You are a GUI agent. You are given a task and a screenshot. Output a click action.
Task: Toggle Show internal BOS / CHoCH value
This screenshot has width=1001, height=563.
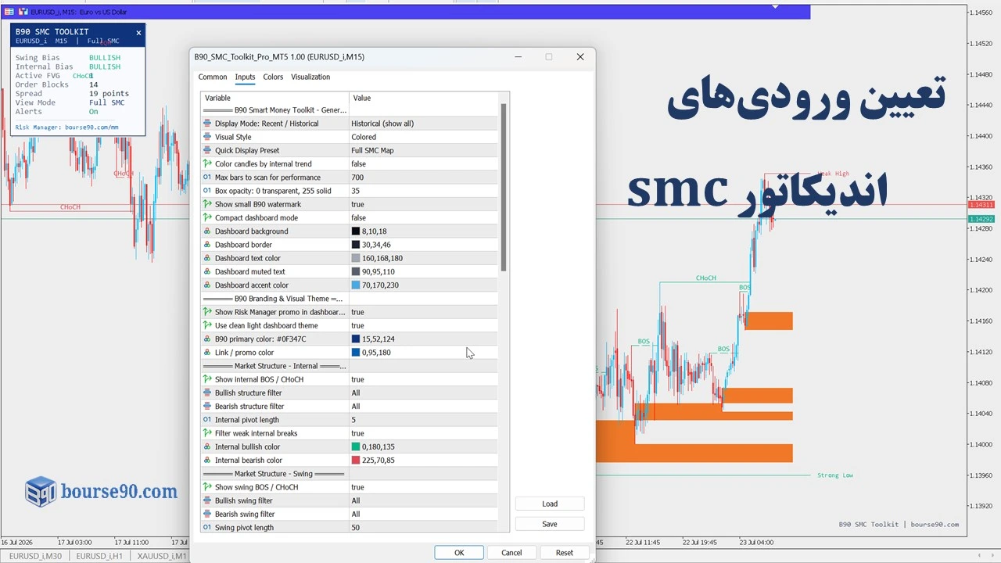(423, 379)
